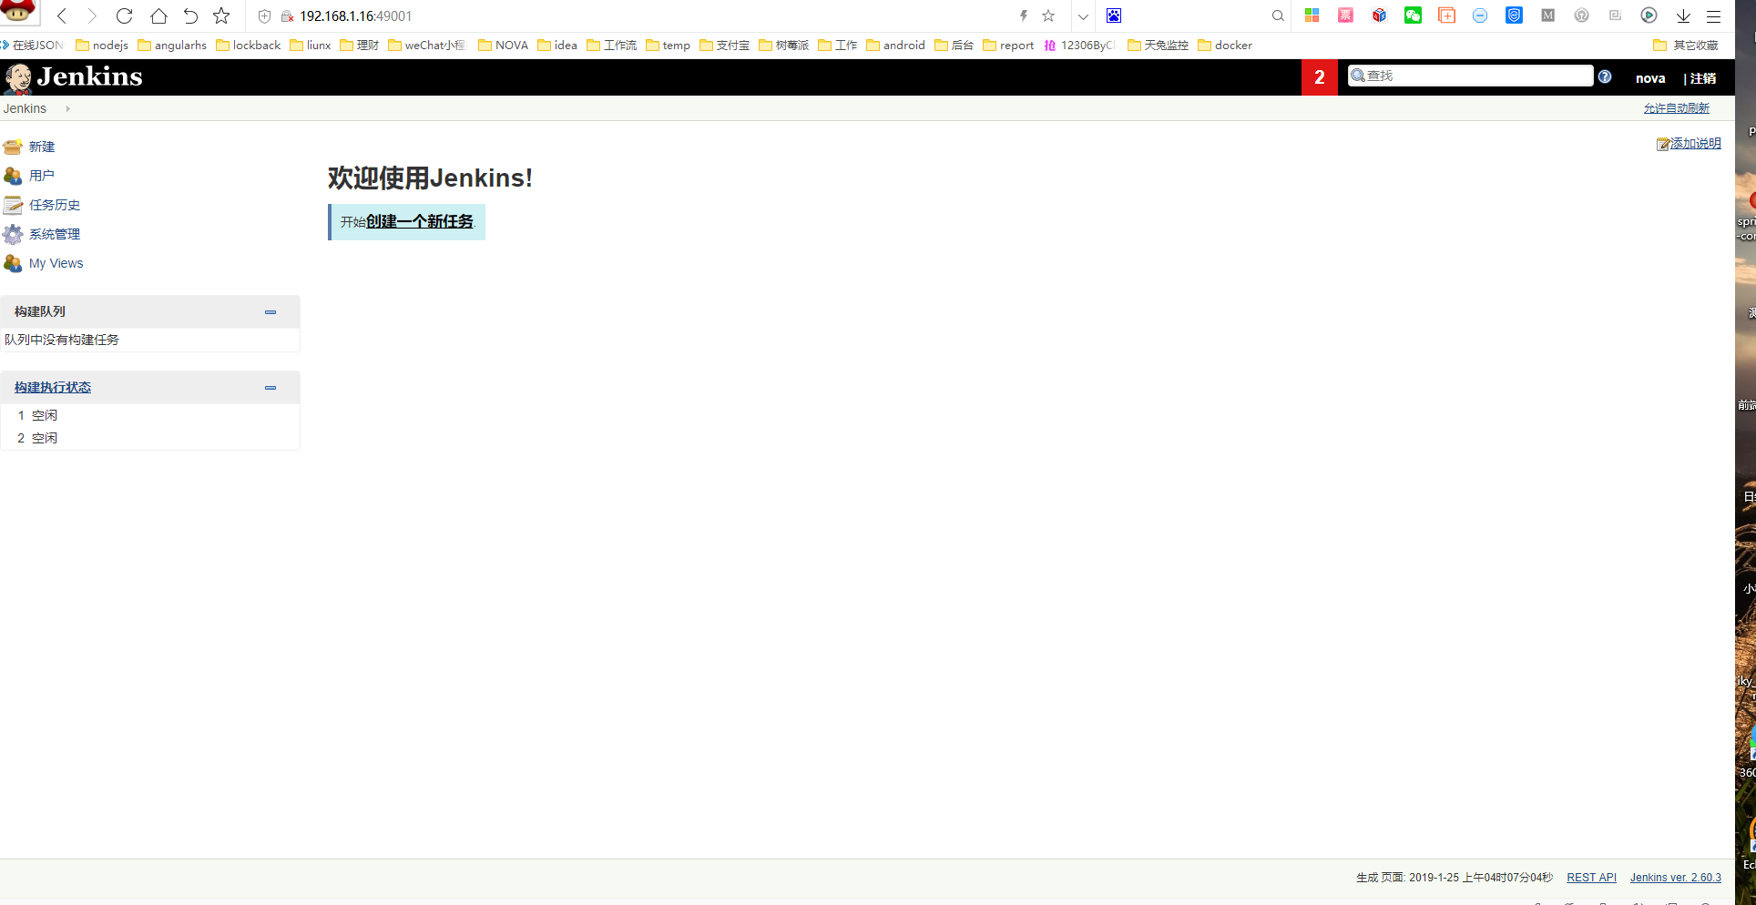Open the 用户 people icon in sidebar
Screen dimensions: 1756x905
[x=13, y=176]
